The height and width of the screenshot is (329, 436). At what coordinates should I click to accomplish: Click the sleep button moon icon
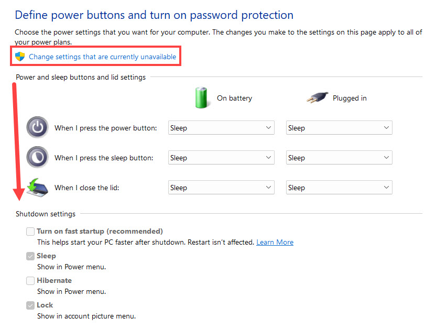[37, 158]
